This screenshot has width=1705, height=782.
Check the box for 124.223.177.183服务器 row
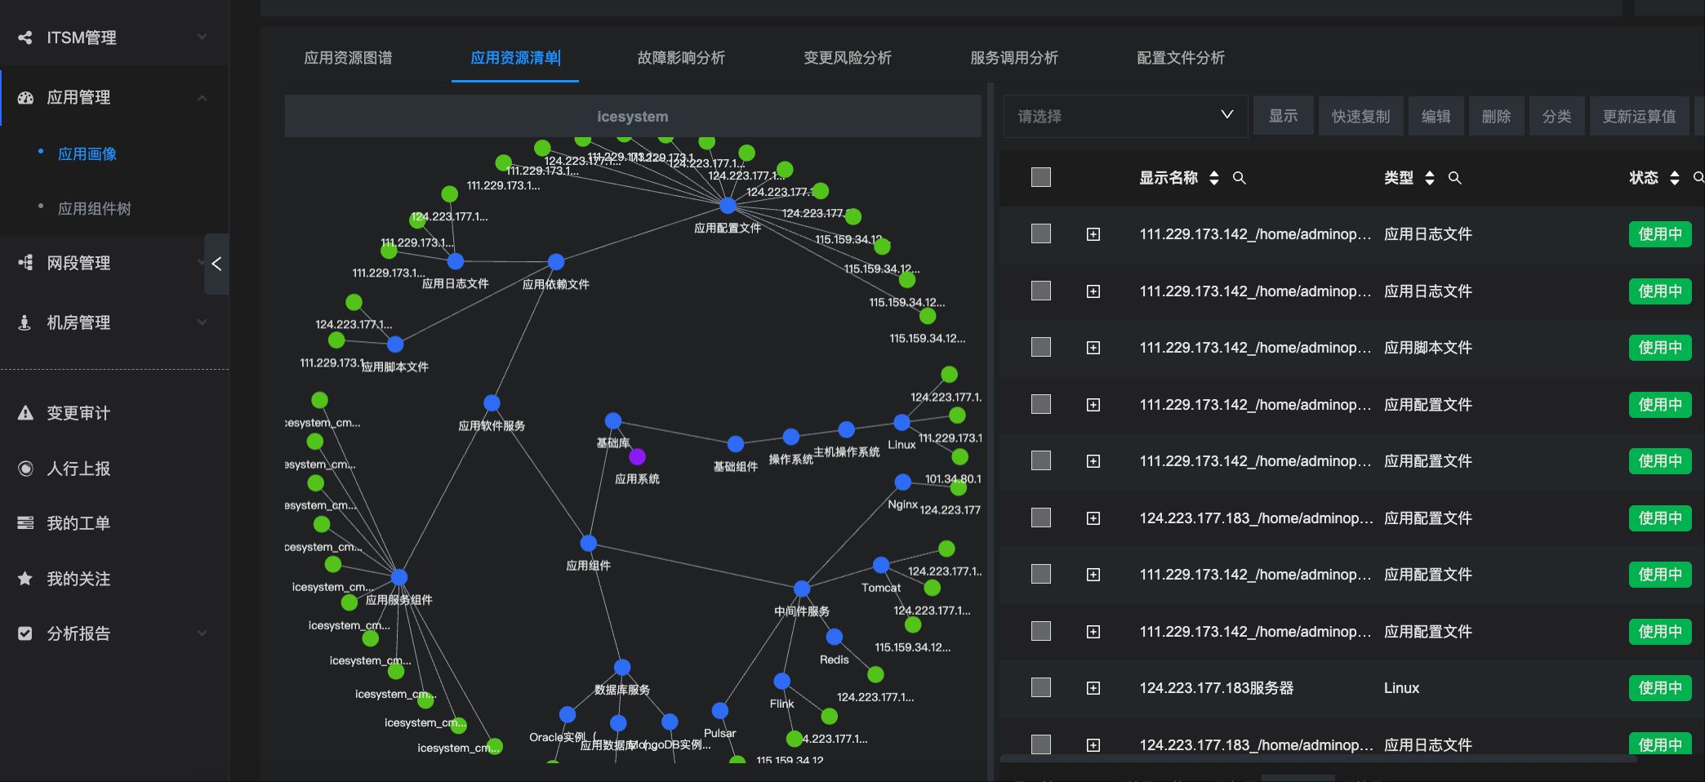coord(1040,688)
